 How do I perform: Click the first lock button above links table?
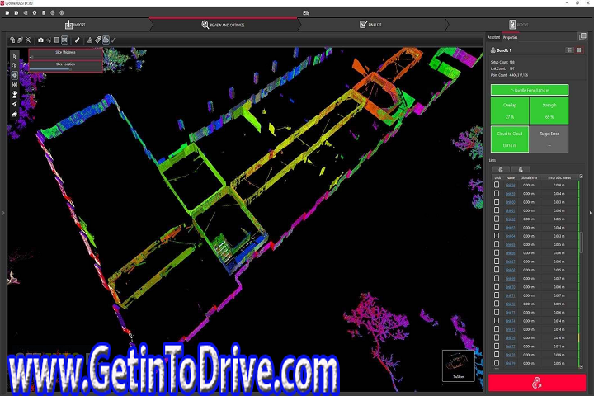tap(501, 169)
